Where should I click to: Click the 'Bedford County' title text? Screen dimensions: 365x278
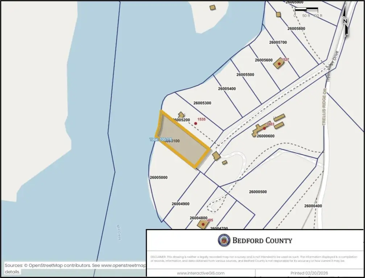[x=262, y=240]
